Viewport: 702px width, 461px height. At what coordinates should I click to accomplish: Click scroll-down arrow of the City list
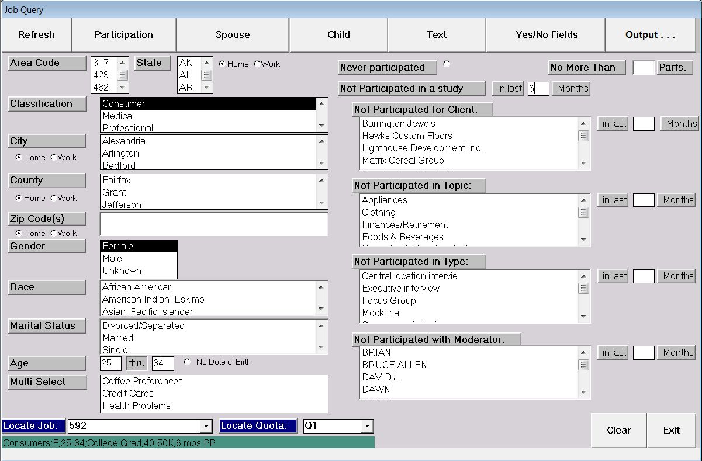321,164
